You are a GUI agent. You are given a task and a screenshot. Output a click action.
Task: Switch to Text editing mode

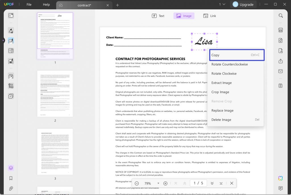pyautogui.click(x=158, y=16)
